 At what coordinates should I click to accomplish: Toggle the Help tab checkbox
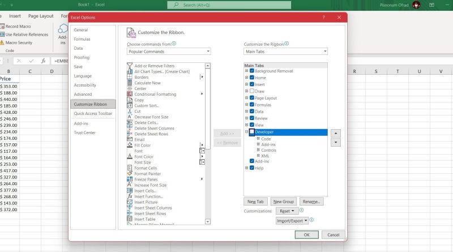[x=252, y=168]
